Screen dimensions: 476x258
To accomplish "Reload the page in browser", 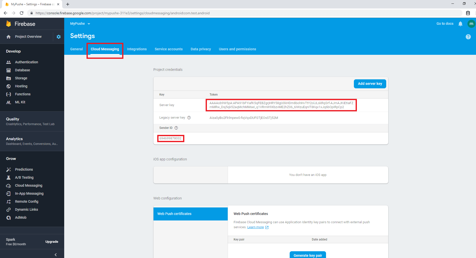I will point(22,13).
